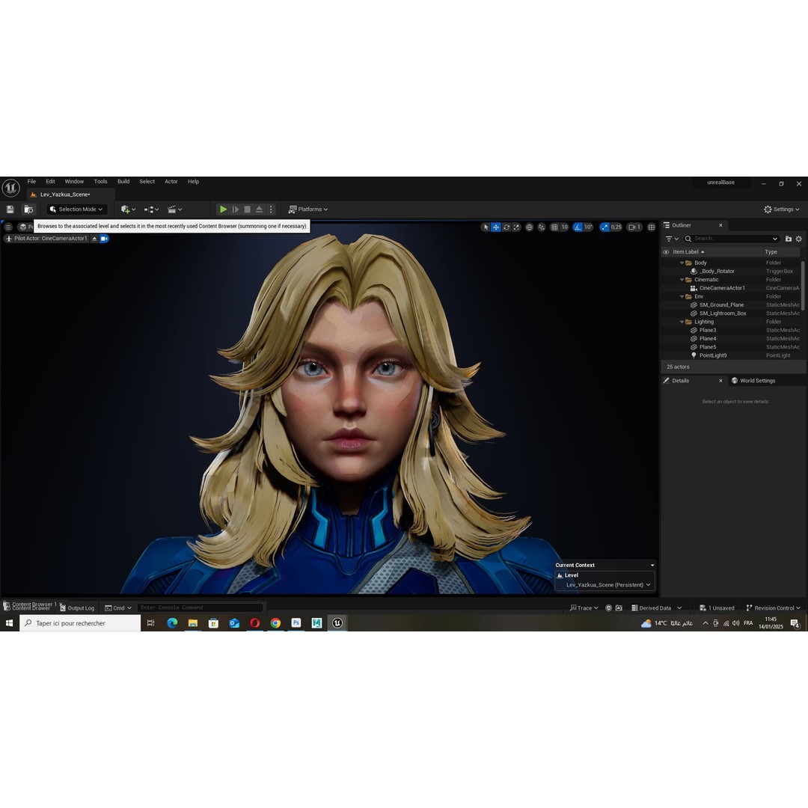Viewport: 808px width, 808px height.
Task: Open the Cinematics clapperboard dropdown
Action: [174, 209]
